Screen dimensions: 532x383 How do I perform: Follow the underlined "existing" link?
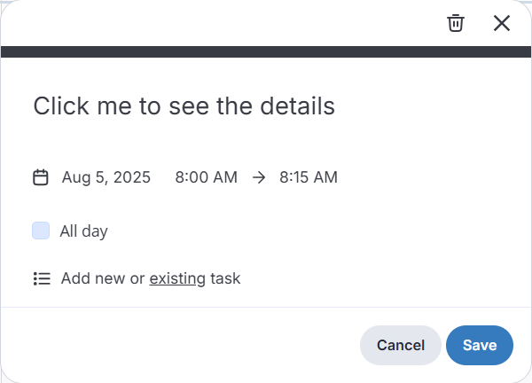coord(177,278)
